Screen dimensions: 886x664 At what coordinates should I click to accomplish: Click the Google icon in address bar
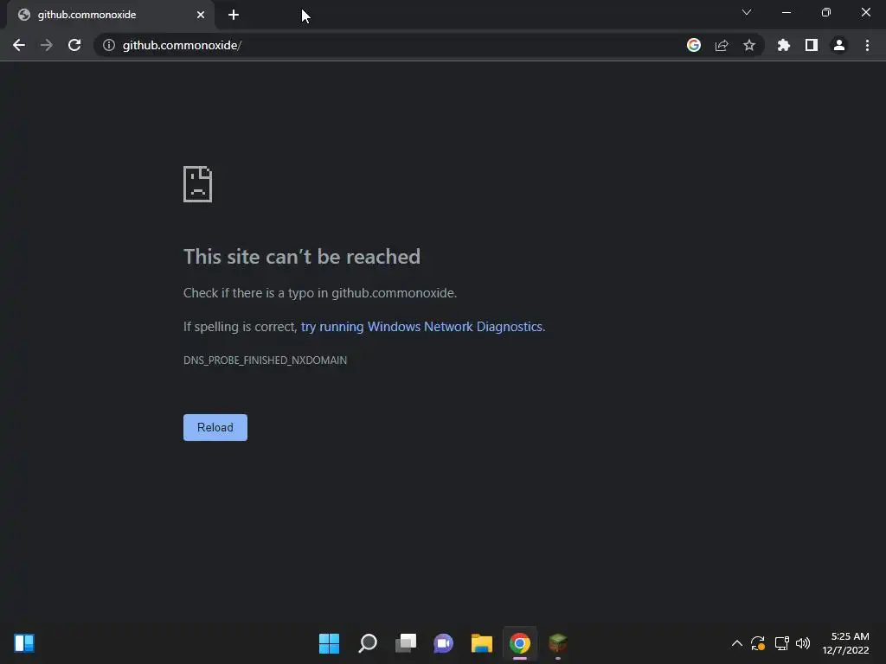(694, 45)
